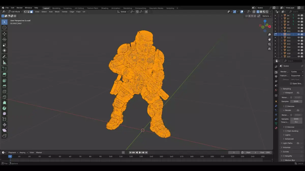This screenshot has width=305, height=171.
Task: Jump to the timeline end frame button
Action: [x=146, y=153]
